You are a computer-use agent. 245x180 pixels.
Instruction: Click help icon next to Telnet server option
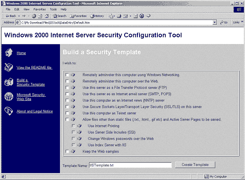coord(73,113)
